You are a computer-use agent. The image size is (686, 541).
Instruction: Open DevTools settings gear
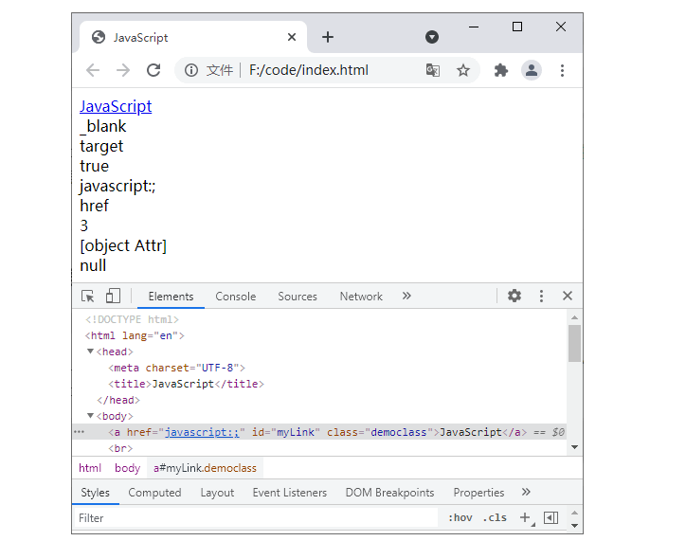coord(514,296)
